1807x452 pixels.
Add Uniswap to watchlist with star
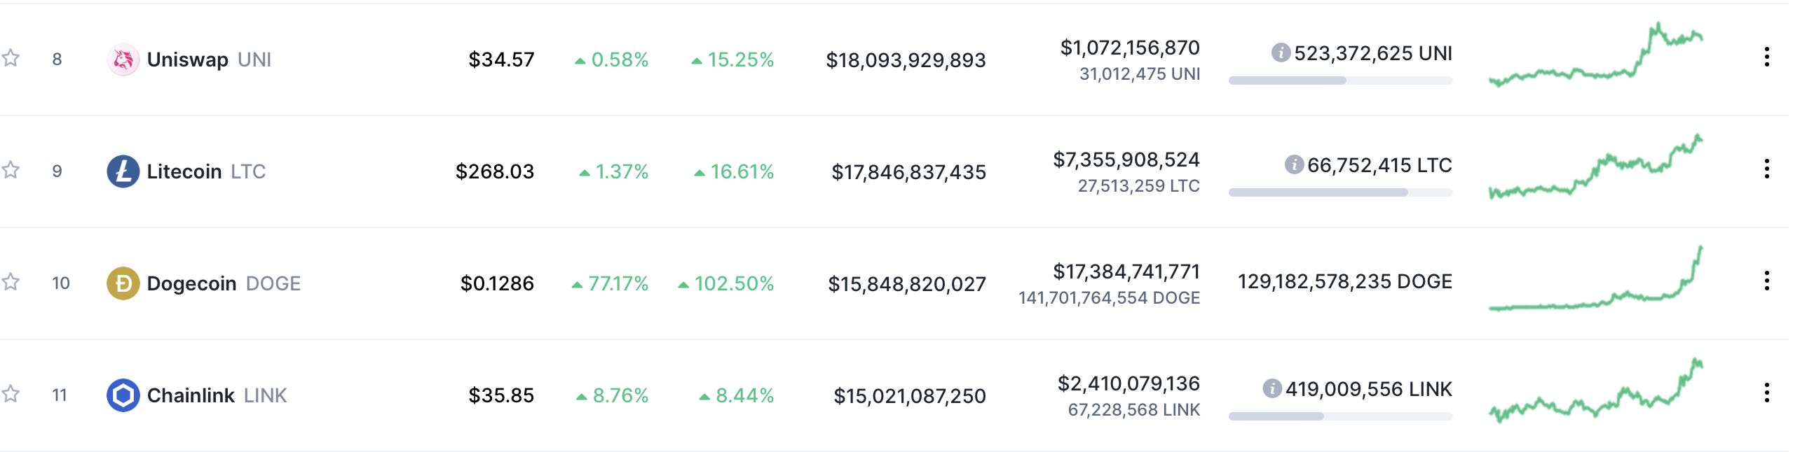pos(11,58)
